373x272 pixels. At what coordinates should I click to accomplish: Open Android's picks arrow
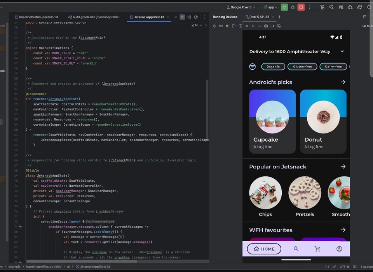point(343,82)
